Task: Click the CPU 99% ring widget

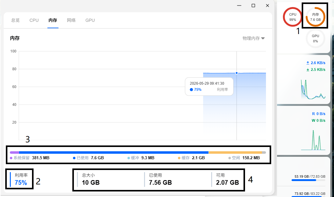Action: 293,17
